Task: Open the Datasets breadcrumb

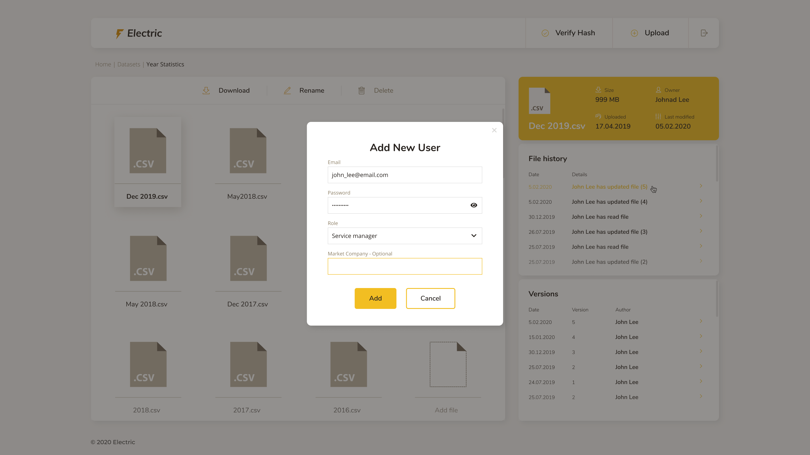Action: (129, 64)
